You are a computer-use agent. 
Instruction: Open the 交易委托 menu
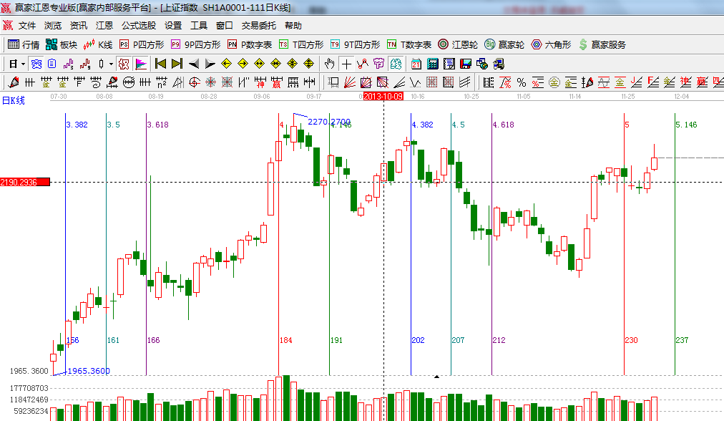tap(258, 25)
